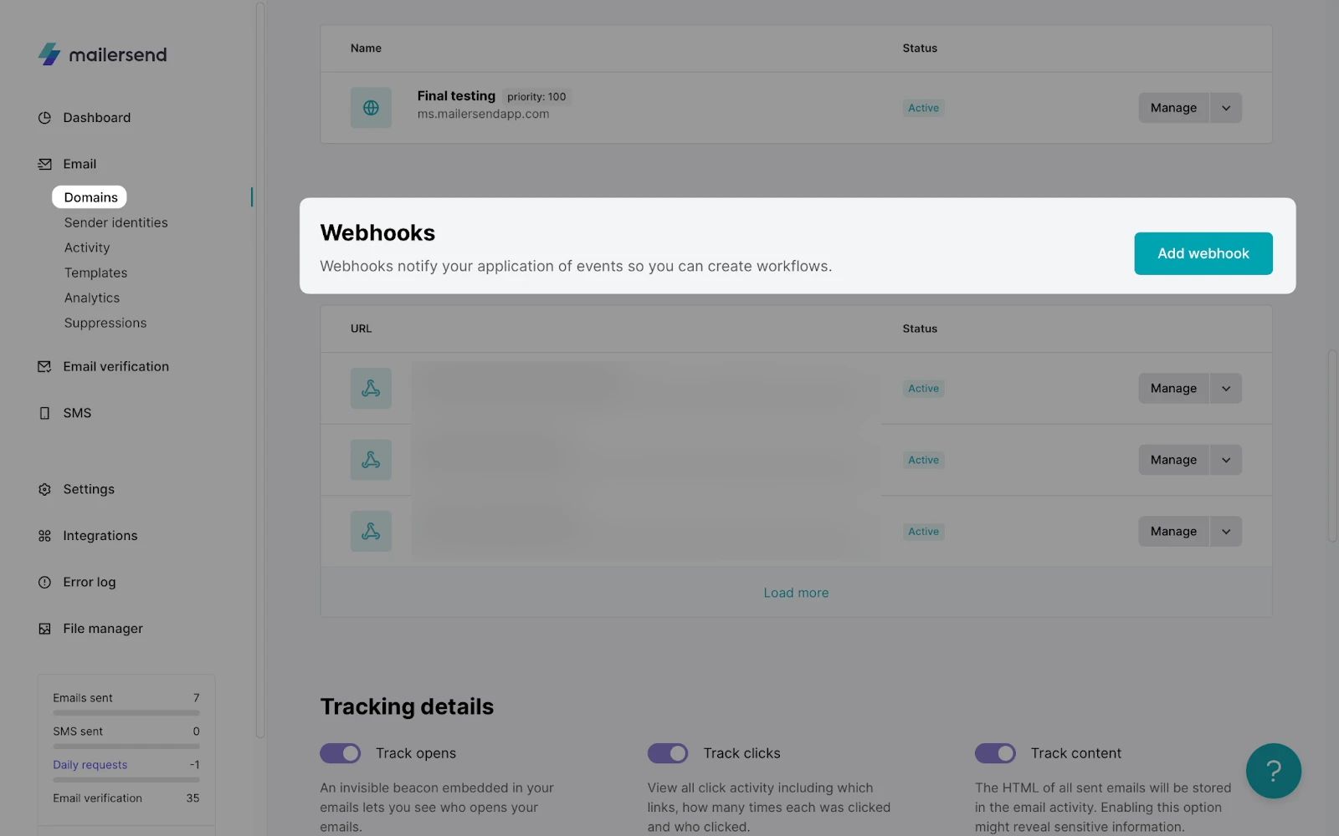The width and height of the screenshot is (1339, 836).
Task: Click the first webhook icon in list
Action: (371, 389)
